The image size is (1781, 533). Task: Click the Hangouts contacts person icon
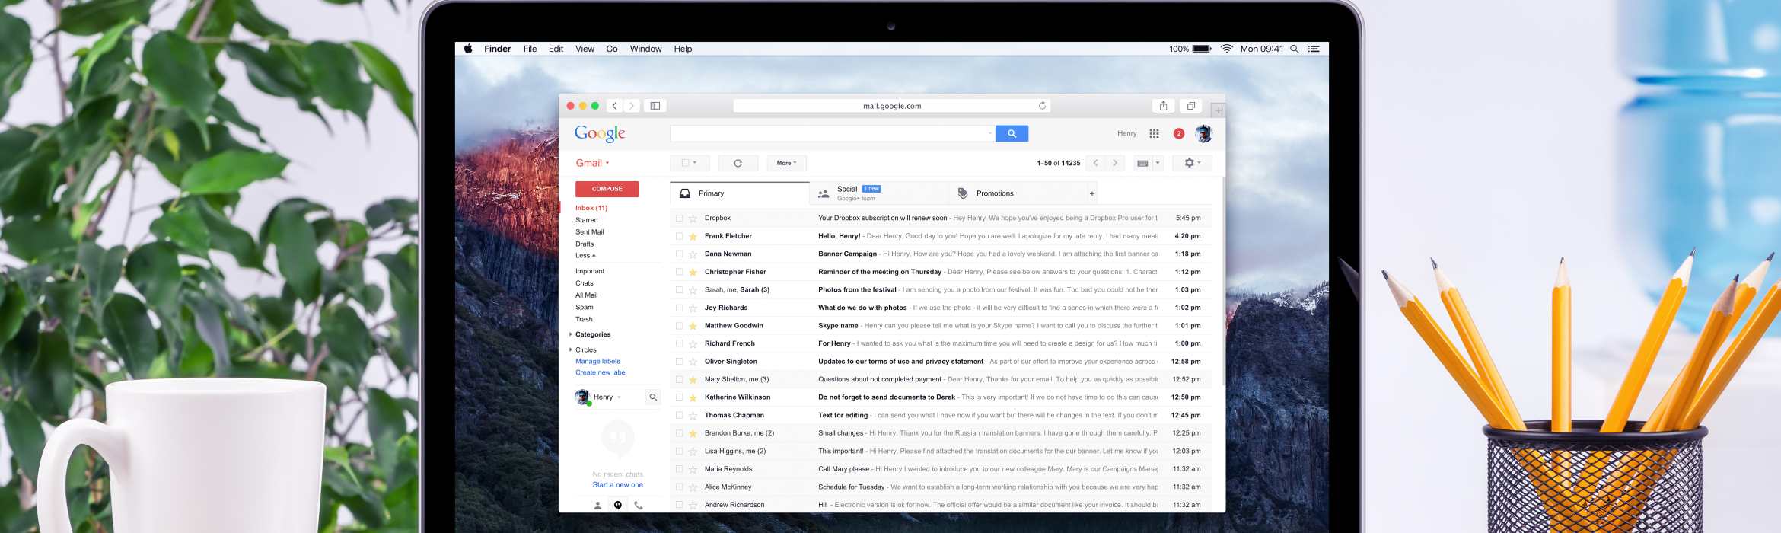[x=597, y=505]
